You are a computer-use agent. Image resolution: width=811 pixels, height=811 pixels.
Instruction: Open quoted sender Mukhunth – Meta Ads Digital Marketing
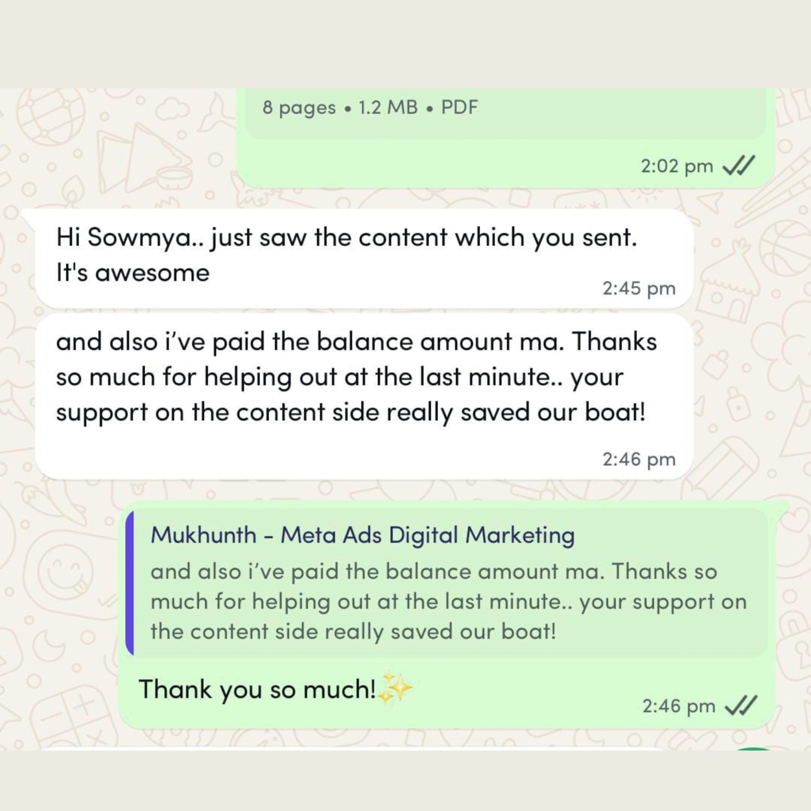363,535
